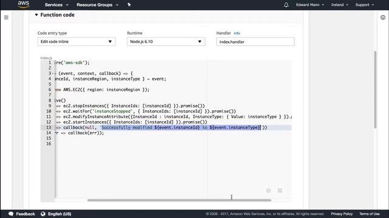Click 'Successfully modified' text on line 13

(x=127, y=128)
